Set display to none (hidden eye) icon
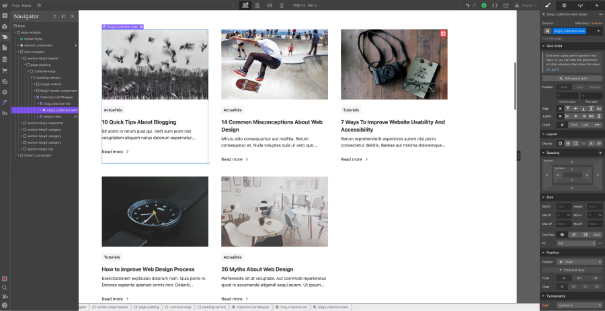This screenshot has height=311, width=605. pos(599,143)
